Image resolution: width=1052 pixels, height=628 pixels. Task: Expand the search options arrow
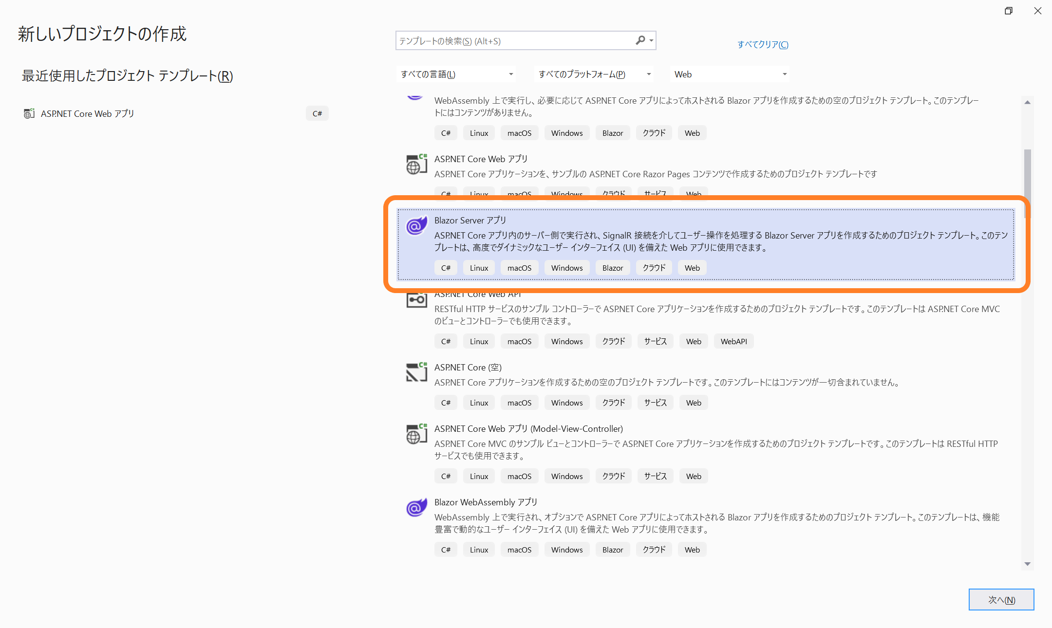[x=651, y=41]
